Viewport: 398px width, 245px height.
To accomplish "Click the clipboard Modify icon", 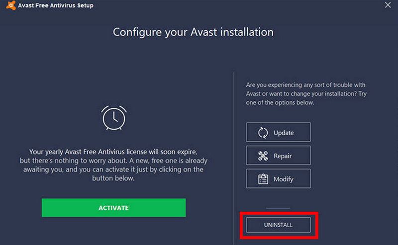I will (263, 179).
